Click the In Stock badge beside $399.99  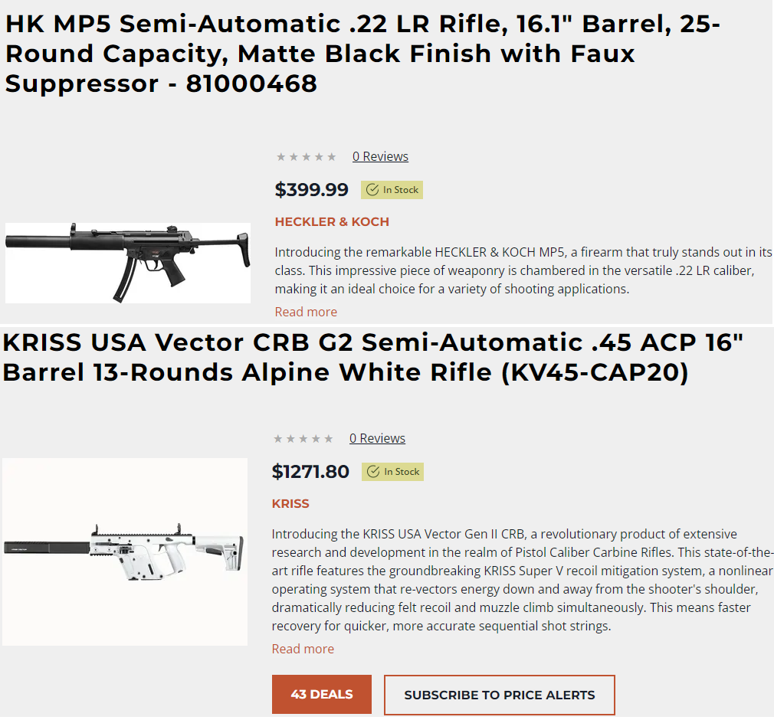[392, 190]
